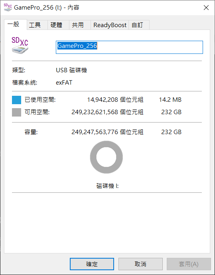Switch to the 自訂 tab
The height and width of the screenshot is (275, 215).
pyautogui.click(x=139, y=25)
